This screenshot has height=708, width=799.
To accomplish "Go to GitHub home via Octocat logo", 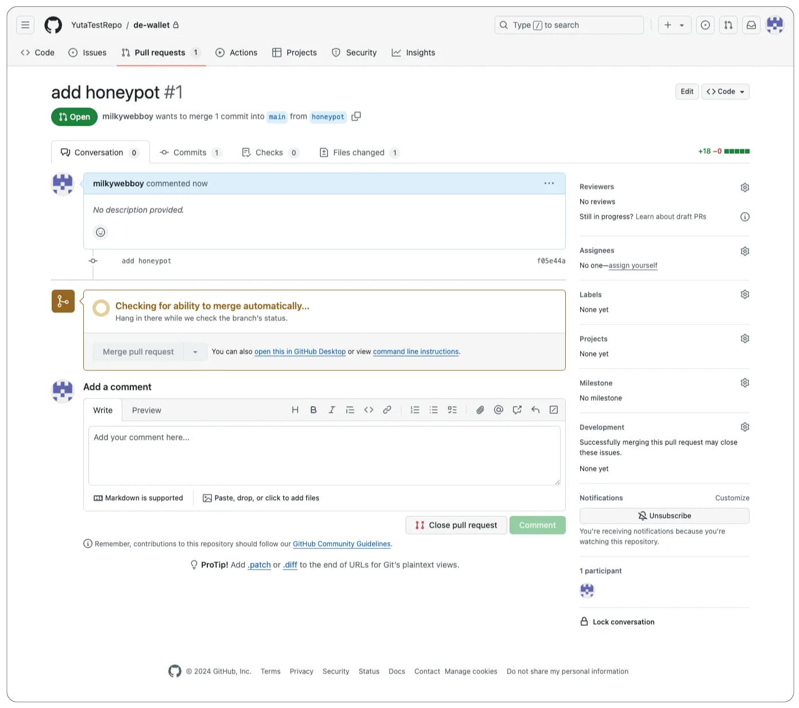I will point(53,25).
